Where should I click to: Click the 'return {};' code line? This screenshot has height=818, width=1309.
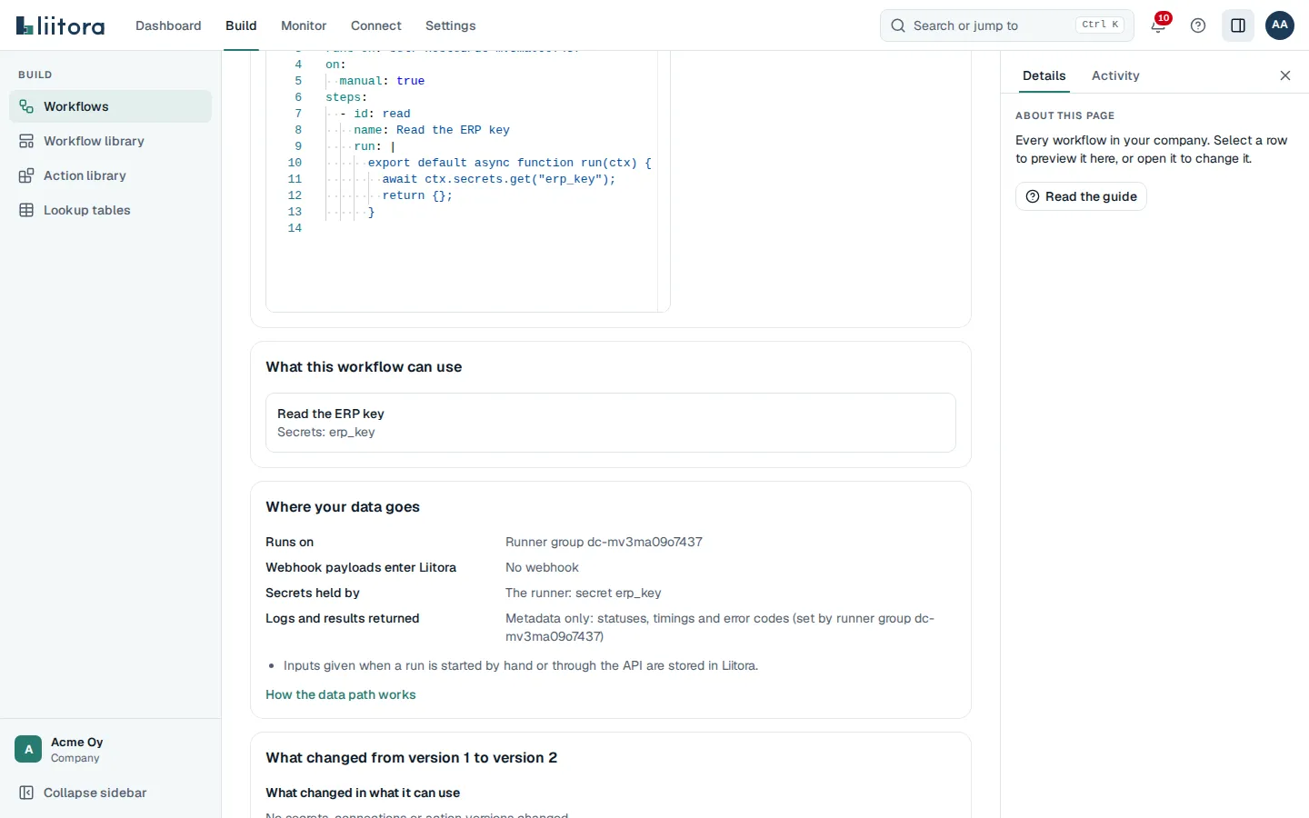pos(417,195)
